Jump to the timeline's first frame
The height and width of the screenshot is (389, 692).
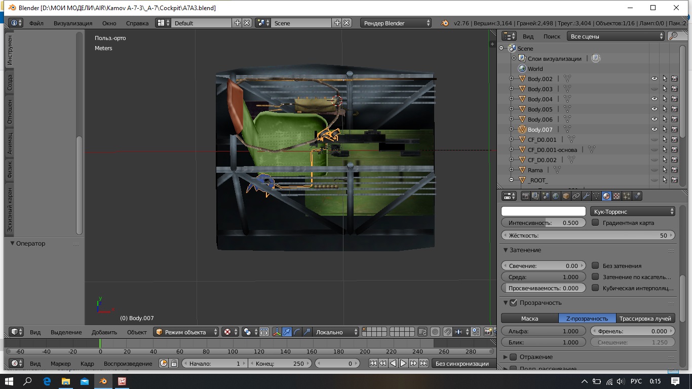click(x=373, y=363)
